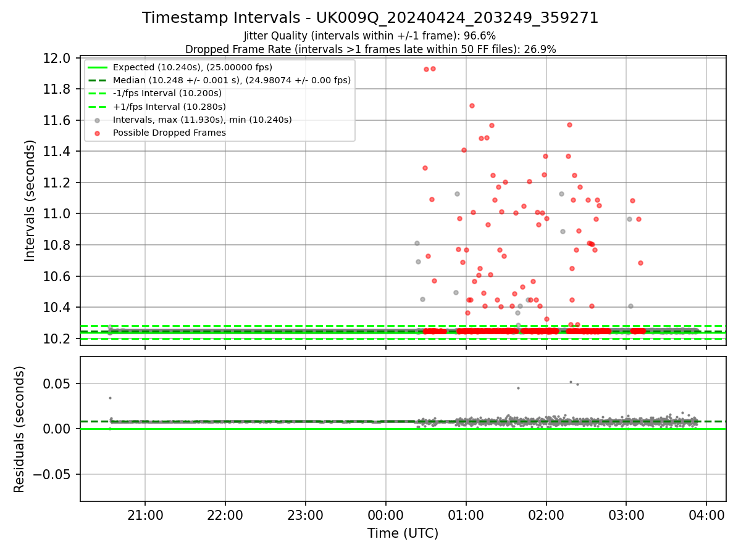741x555 pixels.
Task: Click legend entry "+1/fps Interval (10.280s)"
Action: (x=169, y=107)
